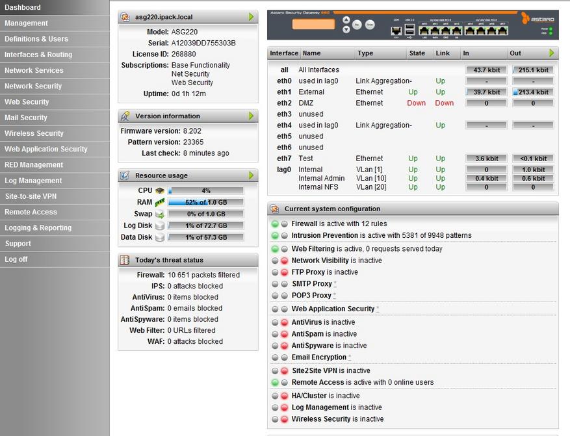Click the All Interfaces 43.7 kbit In value
The height and width of the screenshot is (436, 570).
(486, 70)
